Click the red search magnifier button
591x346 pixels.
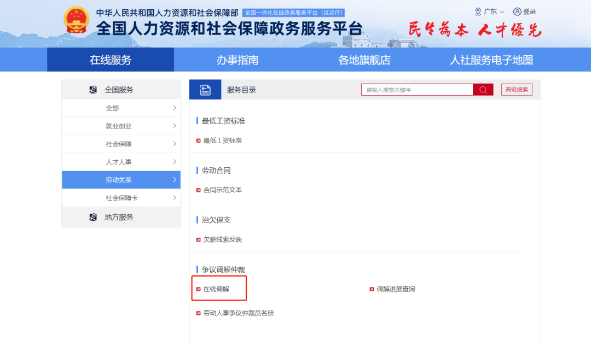click(483, 90)
